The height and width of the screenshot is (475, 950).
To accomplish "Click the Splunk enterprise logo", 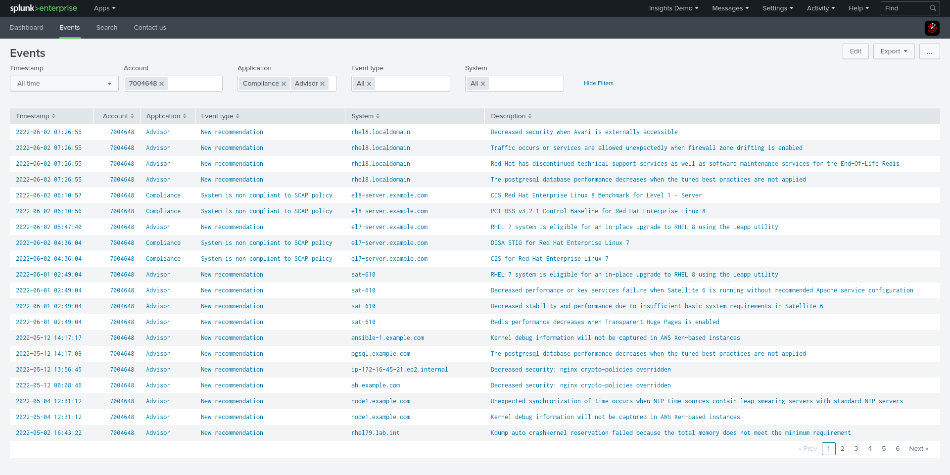I will tap(44, 8).
